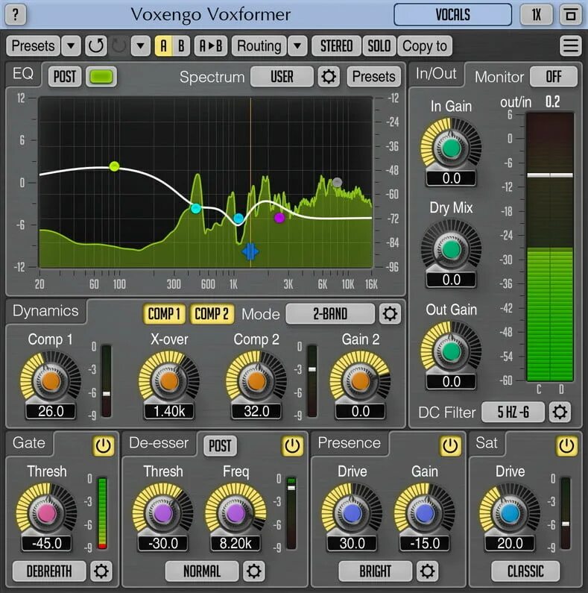Open De-esser NORMAL mode selector
This screenshot has height=593, width=588.
point(202,571)
